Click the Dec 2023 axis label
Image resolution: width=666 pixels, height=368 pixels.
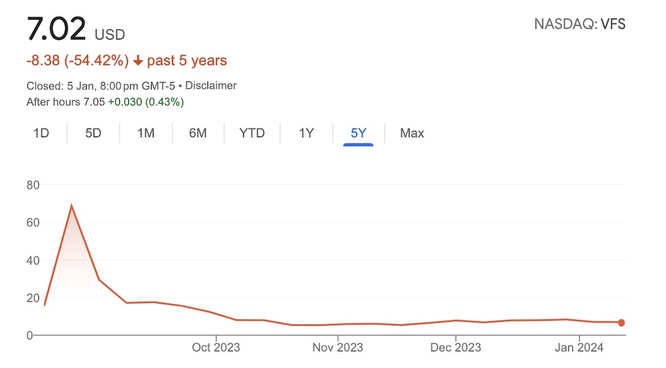click(457, 347)
